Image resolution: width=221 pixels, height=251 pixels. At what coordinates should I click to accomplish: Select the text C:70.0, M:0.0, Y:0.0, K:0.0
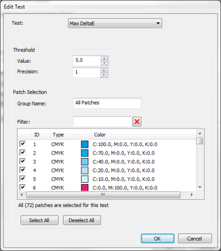click(124, 153)
